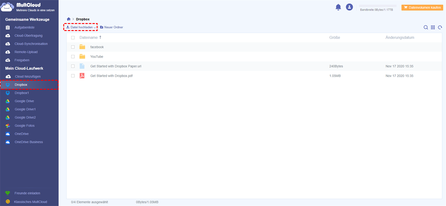Click Cloud hinzufügen label
Image resolution: width=446 pixels, height=206 pixels.
pyautogui.click(x=28, y=77)
